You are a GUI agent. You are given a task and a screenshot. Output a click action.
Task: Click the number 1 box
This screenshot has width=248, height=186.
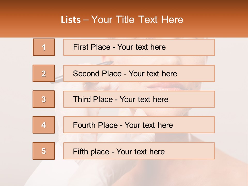click(44, 47)
